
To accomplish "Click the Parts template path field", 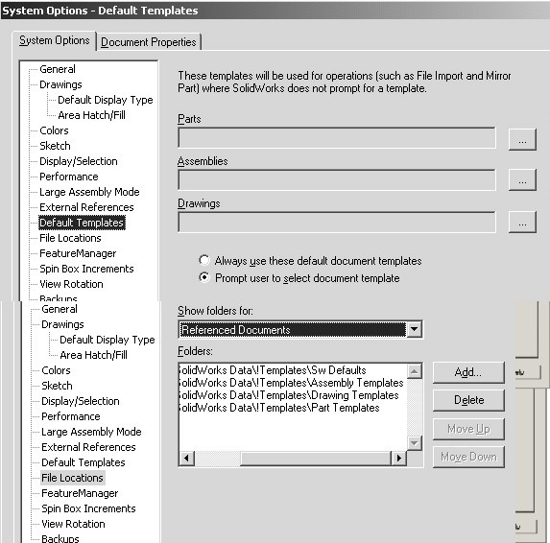I will (337, 138).
